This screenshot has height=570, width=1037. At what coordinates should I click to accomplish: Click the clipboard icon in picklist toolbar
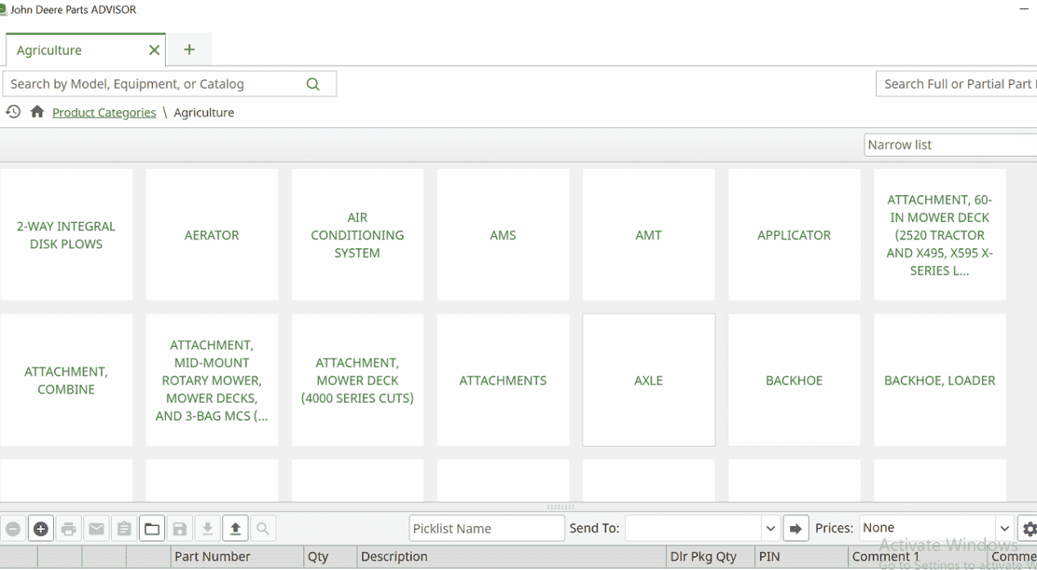[124, 528]
